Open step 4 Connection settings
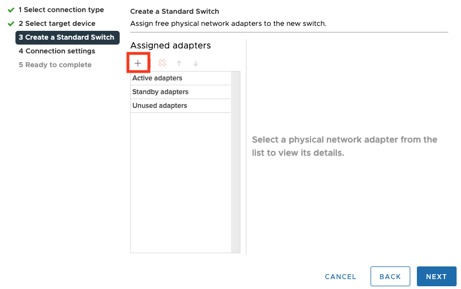 (x=57, y=51)
